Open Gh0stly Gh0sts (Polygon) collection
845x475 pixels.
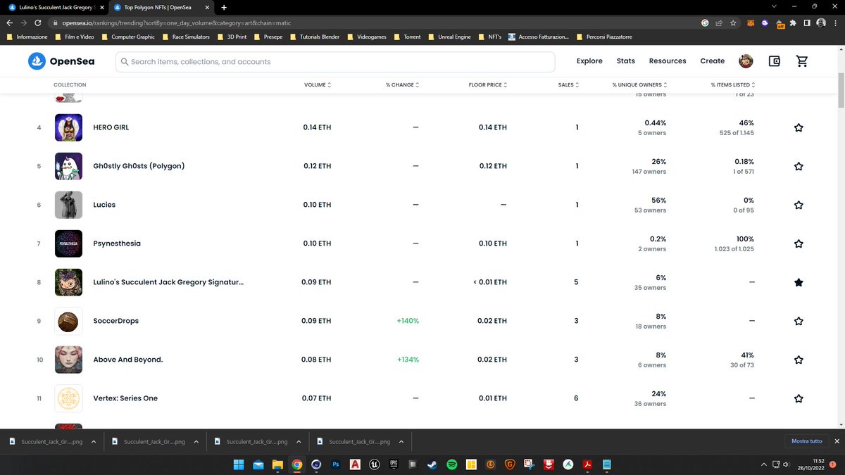click(x=139, y=166)
